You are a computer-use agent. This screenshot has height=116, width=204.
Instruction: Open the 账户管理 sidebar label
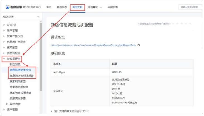point(12,30)
